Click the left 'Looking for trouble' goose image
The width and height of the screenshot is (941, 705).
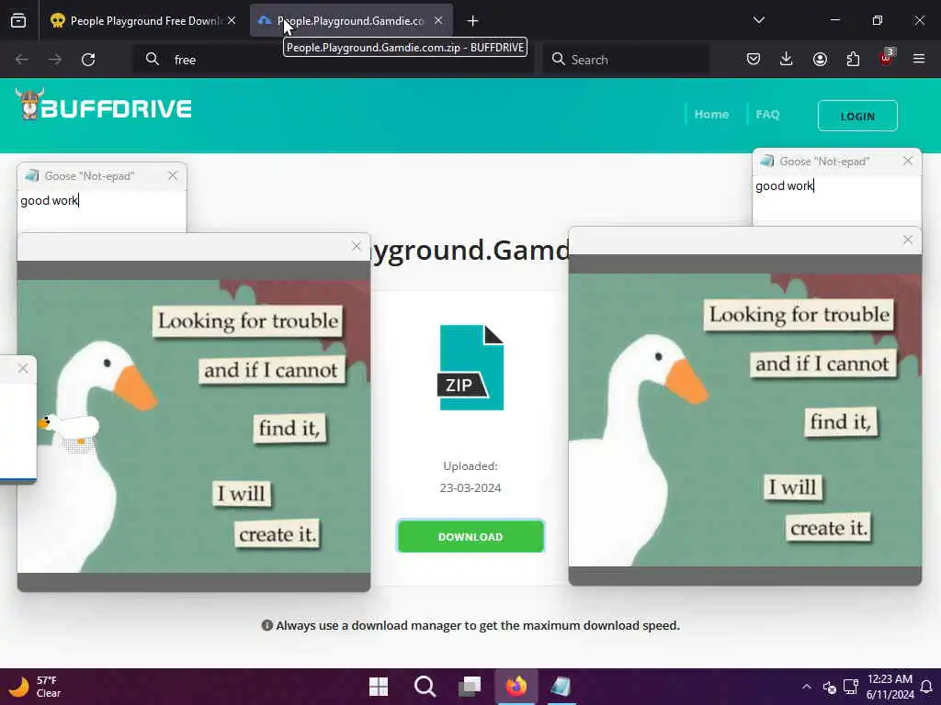(x=194, y=426)
